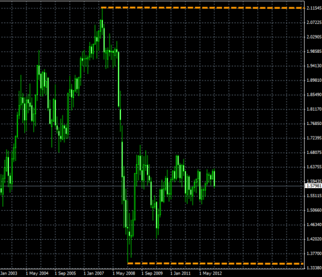Click the 1 May 2004 date label
This screenshot has width=322, height=277.
(x=37, y=273)
